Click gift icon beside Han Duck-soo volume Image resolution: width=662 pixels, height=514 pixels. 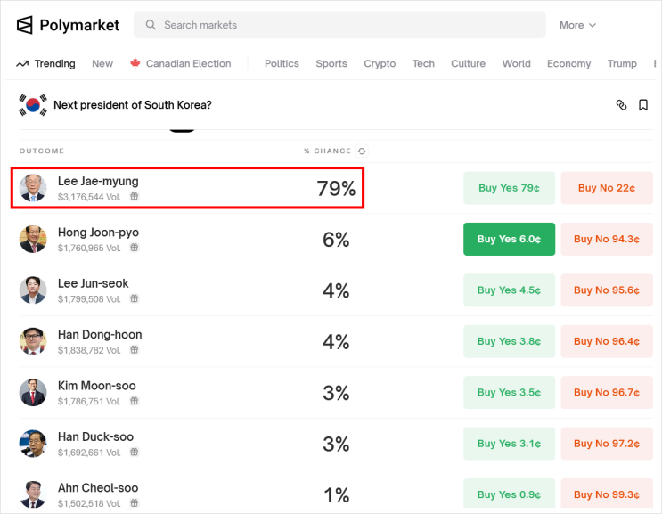(135, 452)
